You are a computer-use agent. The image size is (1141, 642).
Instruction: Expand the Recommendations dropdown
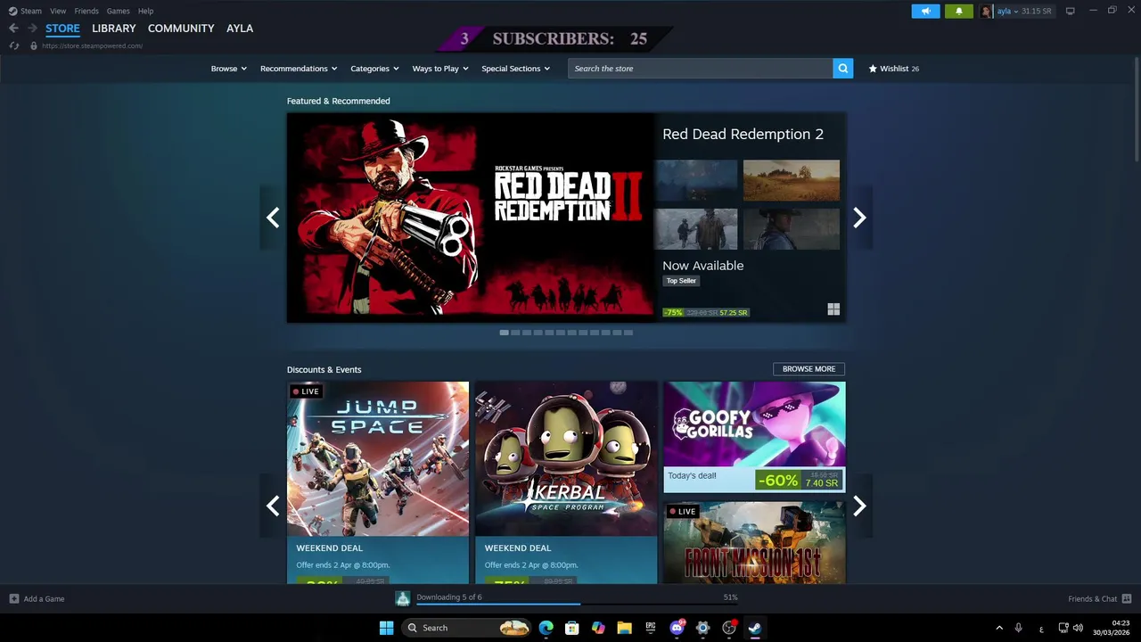299,69
